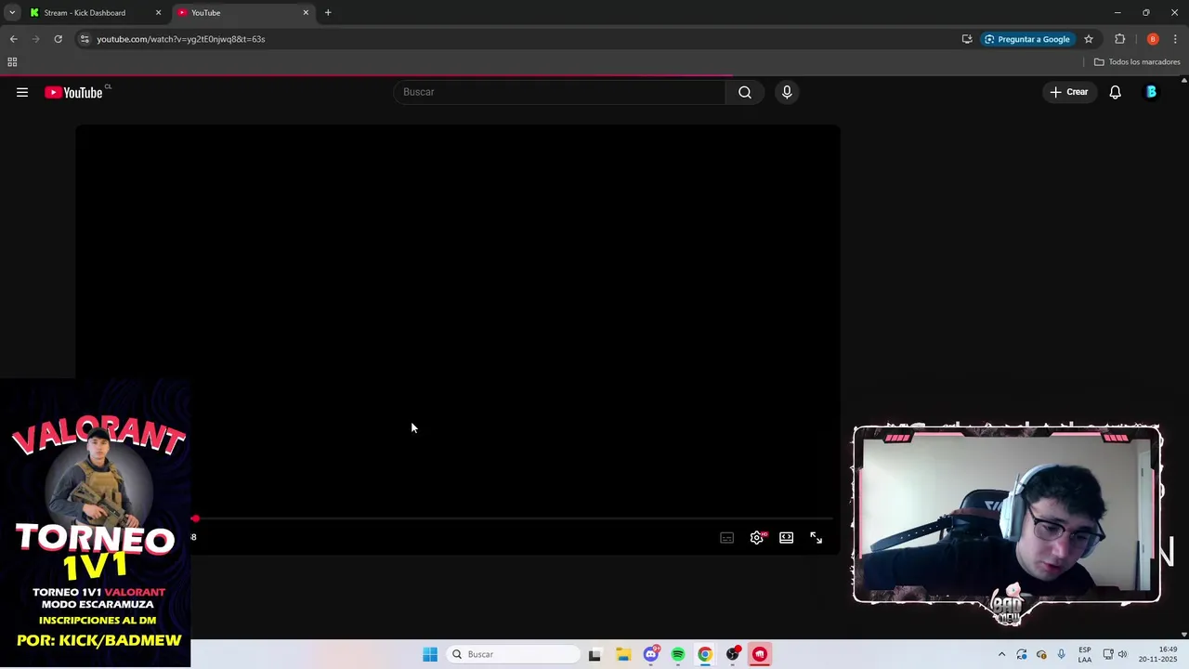This screenshot has height=669, width=1189.
Task: Close the Stream - Kick Dashboard tab
Action: click(158, 13)
